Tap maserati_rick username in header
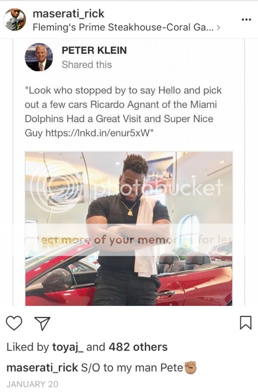This screenshot has width=258, height=392. [68, 13]
